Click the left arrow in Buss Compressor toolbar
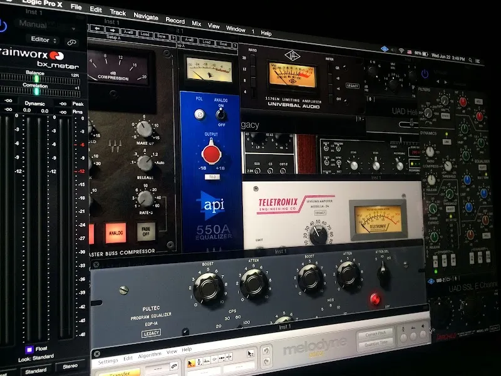 (97, 29)
